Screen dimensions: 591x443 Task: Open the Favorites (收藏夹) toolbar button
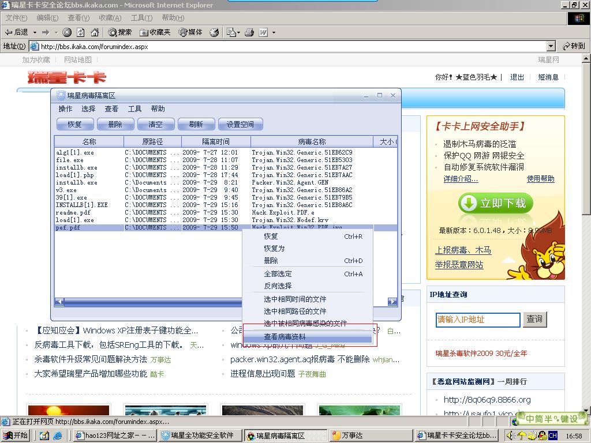pos(155,32)
